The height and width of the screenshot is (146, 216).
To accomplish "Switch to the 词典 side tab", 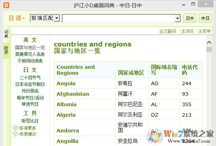I will (x=6, y=34).
